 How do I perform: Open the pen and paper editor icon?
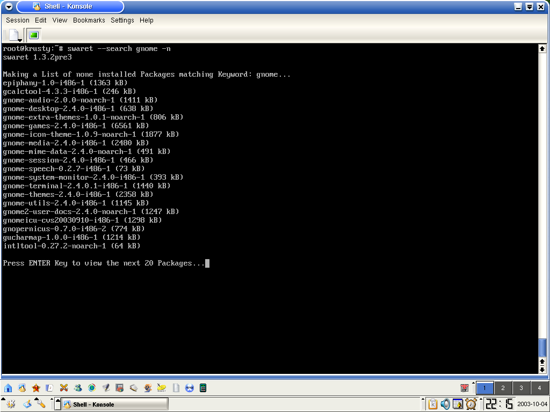(x=106, y=388)
